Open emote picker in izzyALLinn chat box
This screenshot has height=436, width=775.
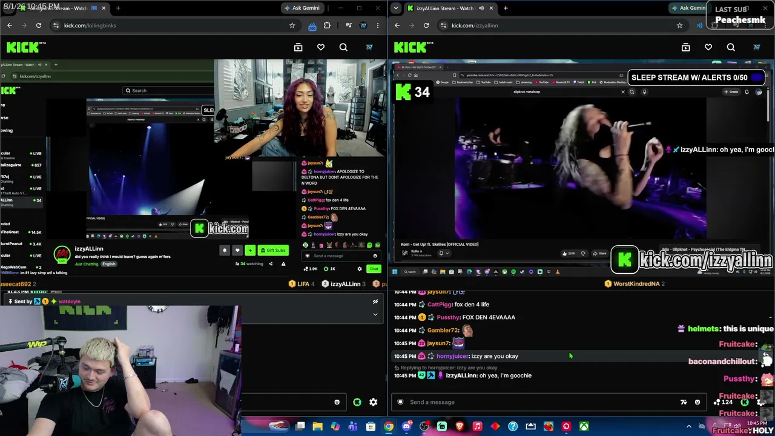[697, 402]
